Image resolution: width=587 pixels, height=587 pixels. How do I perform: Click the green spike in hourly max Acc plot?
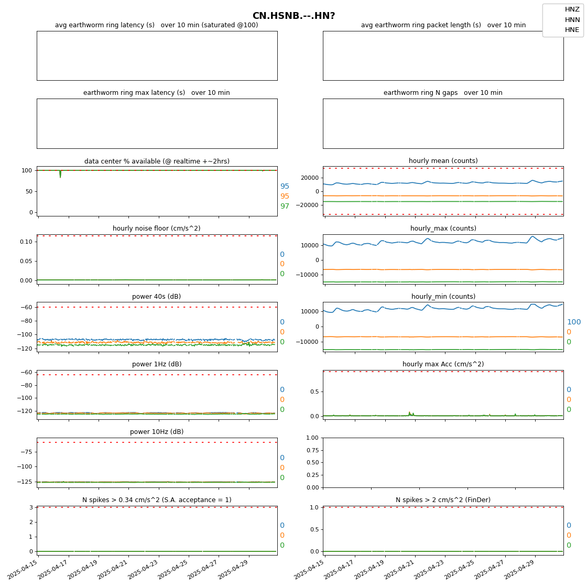pyautogui.click(x=409, y=414)
